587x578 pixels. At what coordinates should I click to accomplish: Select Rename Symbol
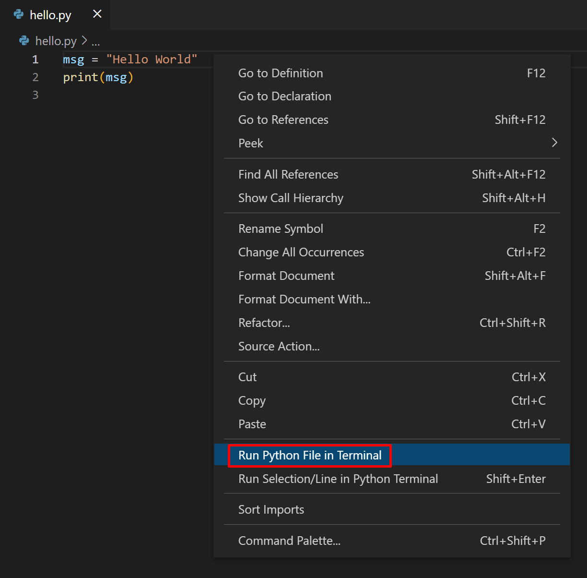pos(281,229)
